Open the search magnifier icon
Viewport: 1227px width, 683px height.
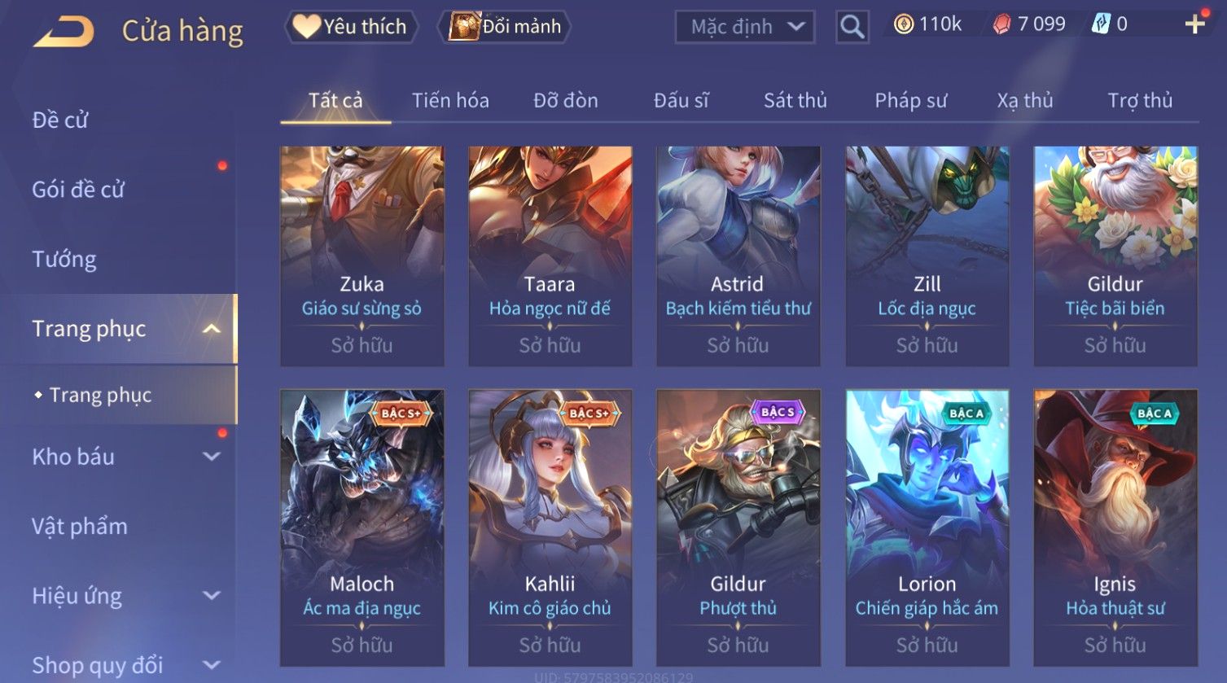coord(852,27)
